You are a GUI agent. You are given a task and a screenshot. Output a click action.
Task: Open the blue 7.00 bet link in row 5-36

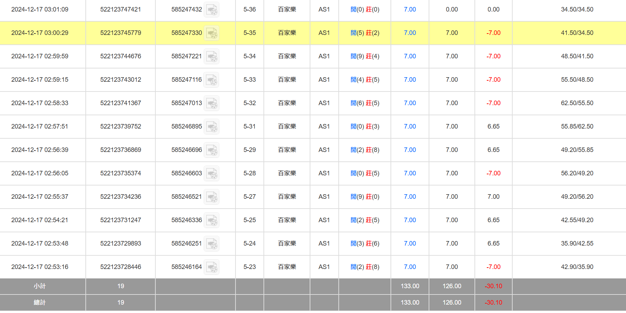(x=410, y=9)
